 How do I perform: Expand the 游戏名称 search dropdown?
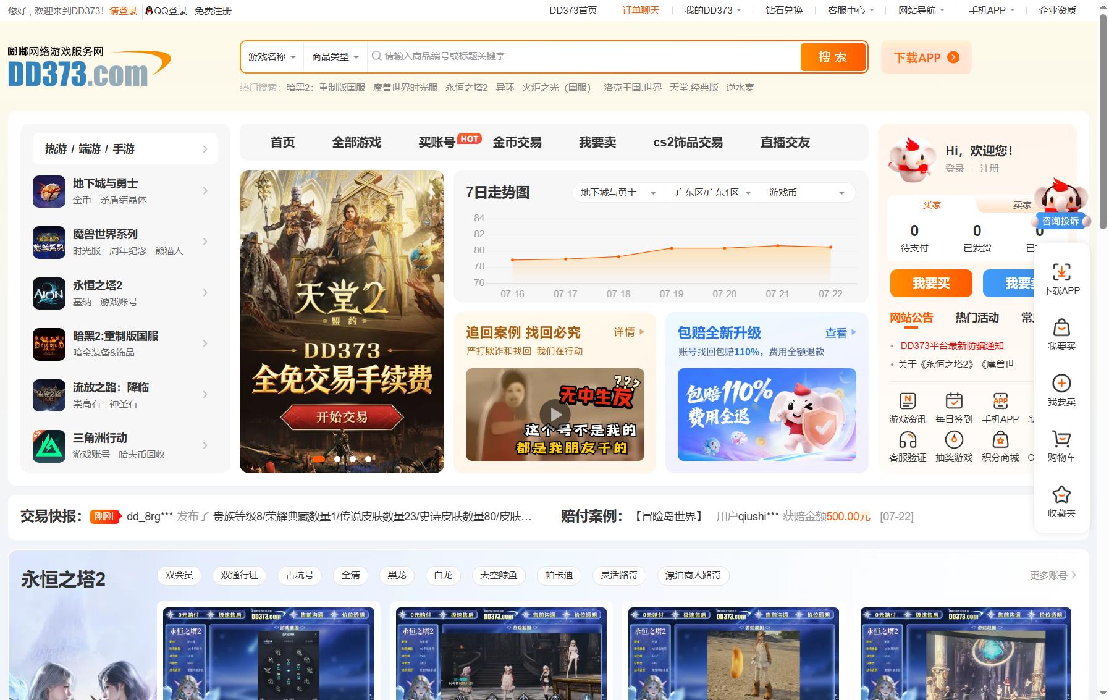point(272,57)
